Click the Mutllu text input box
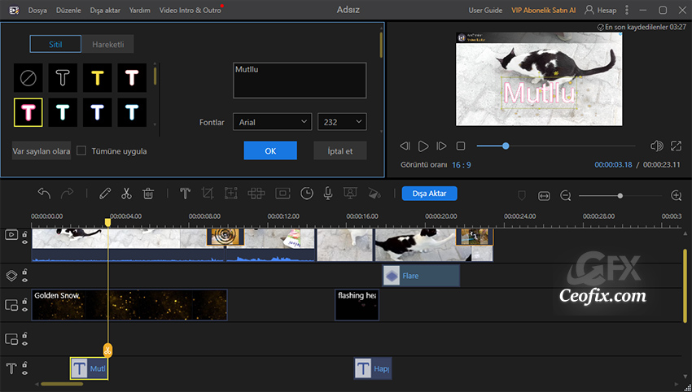Image resolution: width=692 pixels, height=392 pixels. click(300, 81)
